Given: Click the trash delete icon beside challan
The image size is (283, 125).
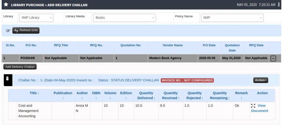Looking at the screenshot, I should click(x=8, y=78).
